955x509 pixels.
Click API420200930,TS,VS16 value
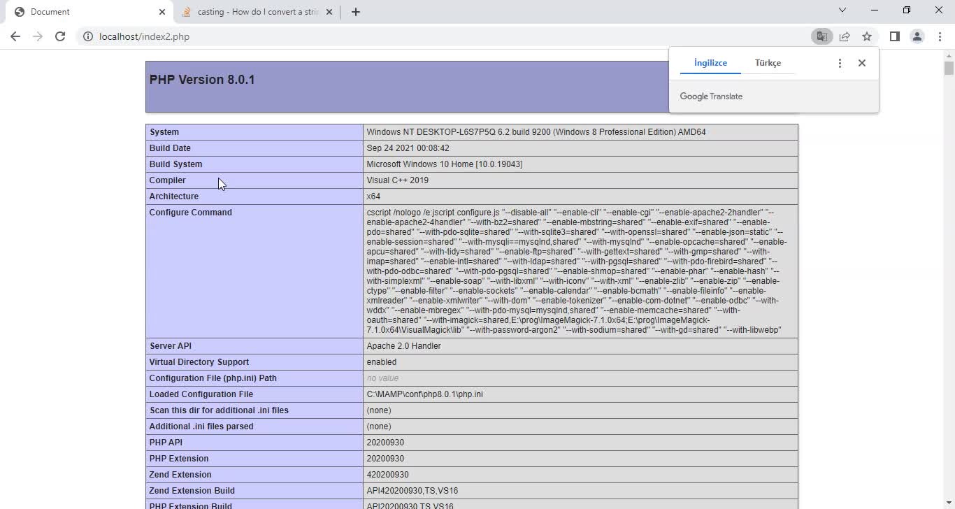pyautogui.click(x=412, y=491)
